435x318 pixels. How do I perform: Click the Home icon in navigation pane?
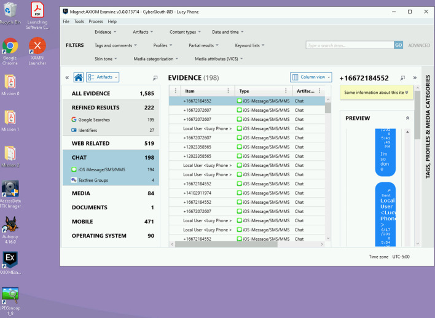[79, 77]
